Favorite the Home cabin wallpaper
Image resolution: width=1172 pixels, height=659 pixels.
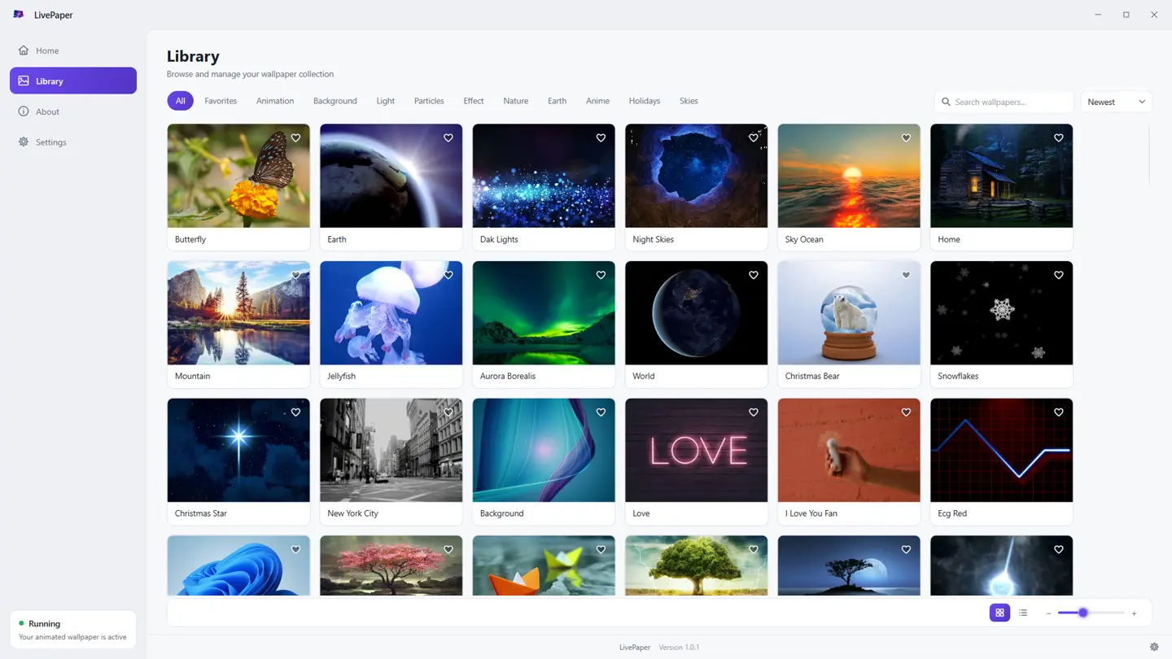click(1059, 138)
